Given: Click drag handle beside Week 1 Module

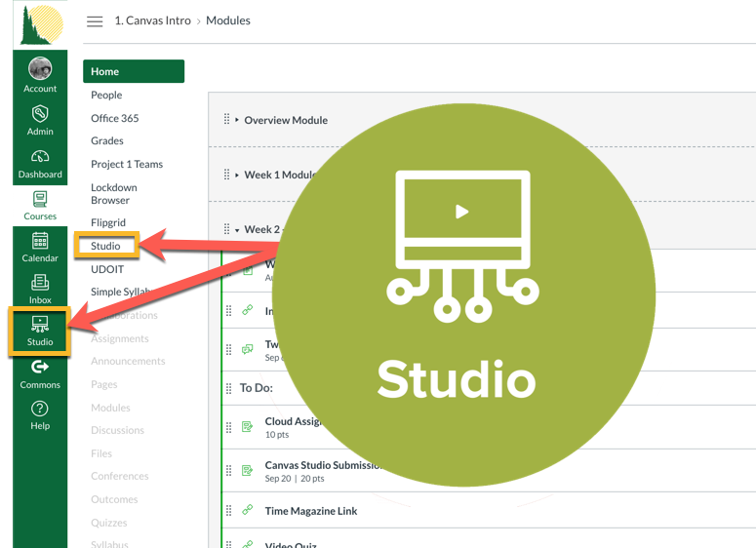Looking at the screenshot, I should tap(226, 175).
